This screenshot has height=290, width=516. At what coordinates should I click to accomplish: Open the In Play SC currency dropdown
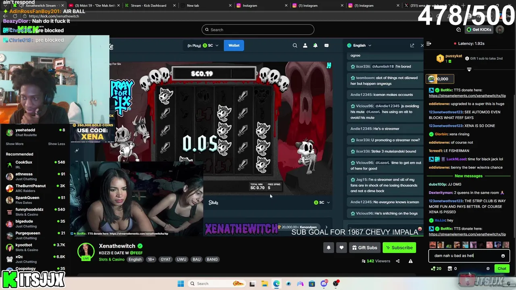(x=203, y=46)
